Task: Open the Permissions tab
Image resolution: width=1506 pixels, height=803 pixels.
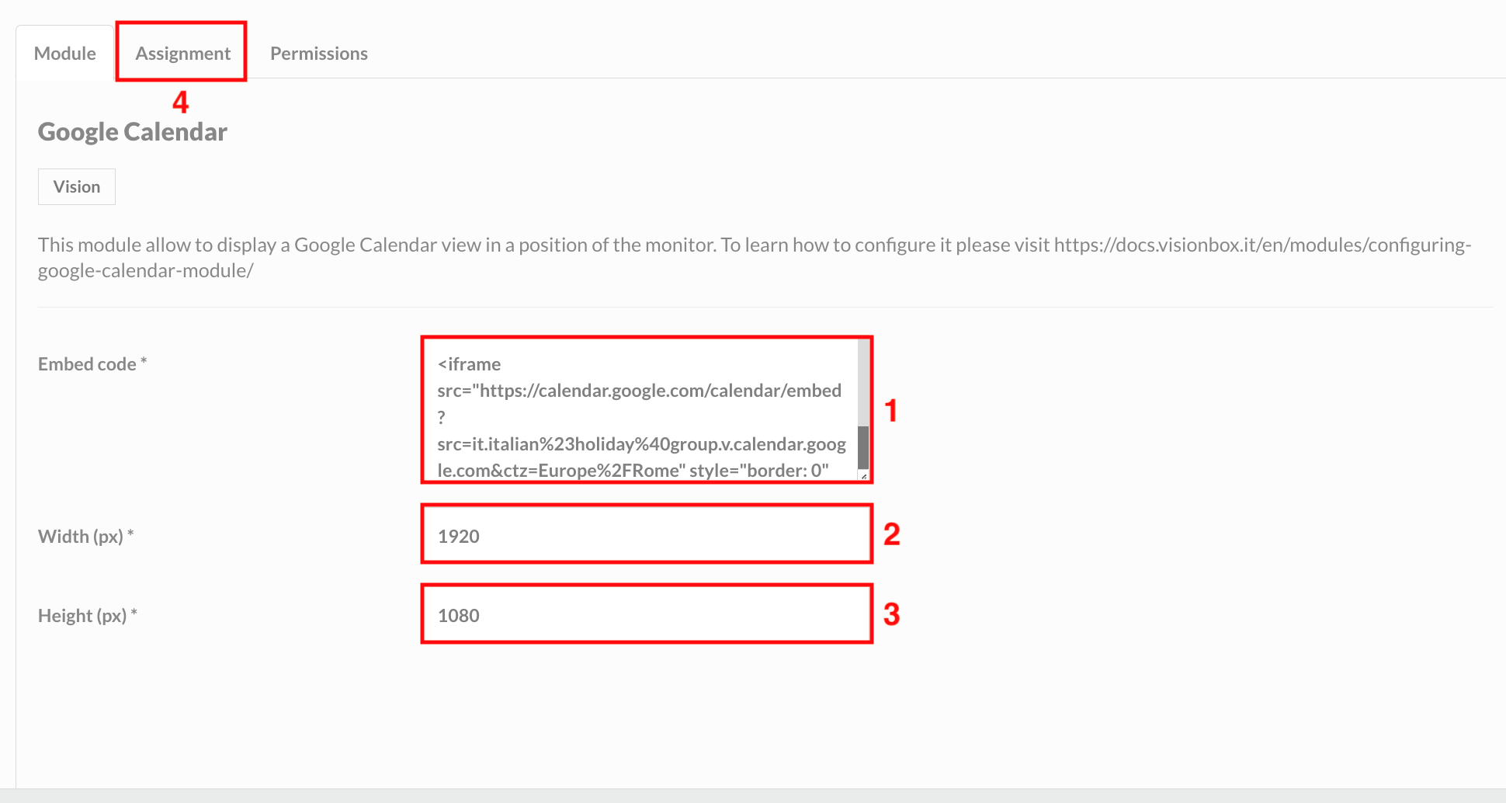Action: [x=318, y=53]
